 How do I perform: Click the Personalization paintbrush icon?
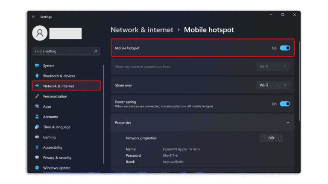click(37, 96)
